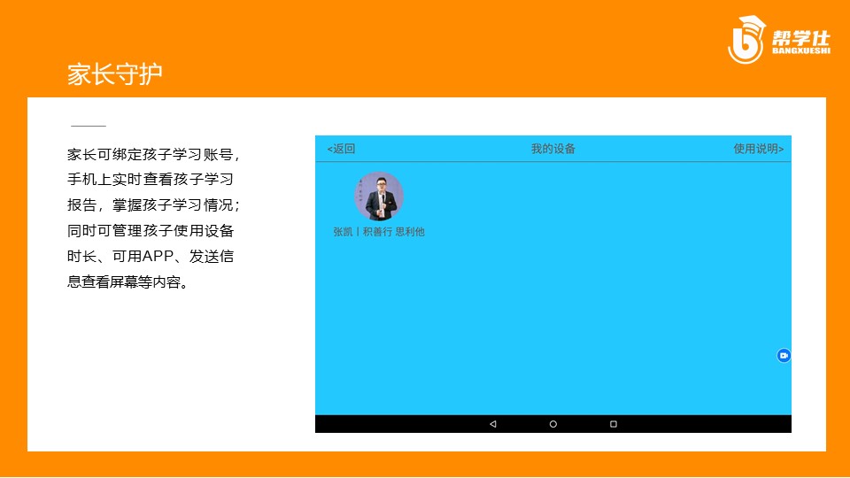
Task: Click the text line 家长可绑定孩子学习账号
Action: pos(153,154)
